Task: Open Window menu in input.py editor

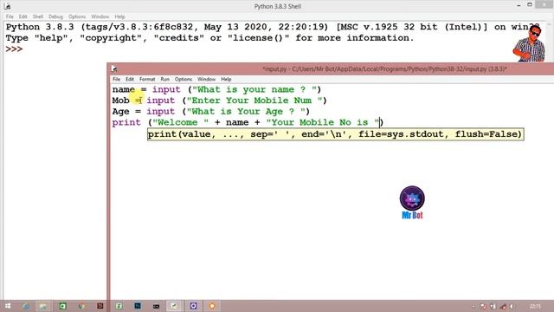Action: click(206, 79)
